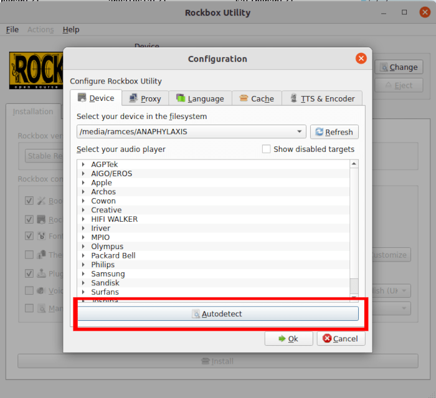Click the Refresh button
The width and height of the screenshot is (436, 398).
(334, 132)
